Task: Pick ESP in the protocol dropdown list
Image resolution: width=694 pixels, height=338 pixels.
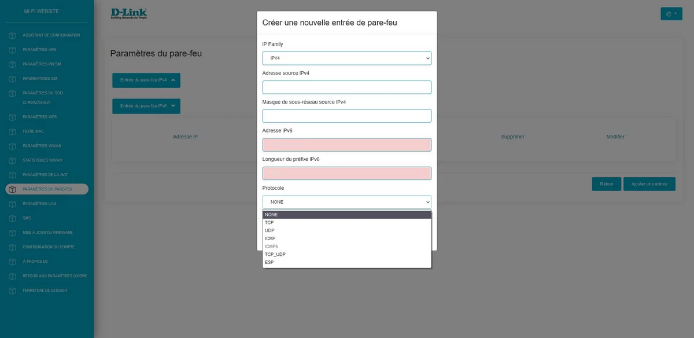Action: coord(347,262)
